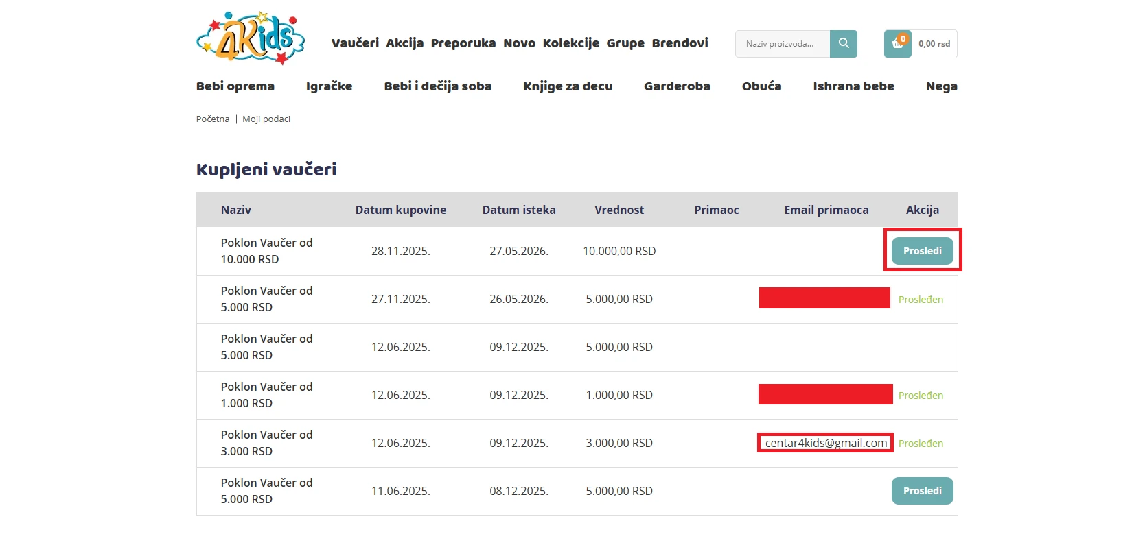Viewport: 1145px width, 545px height.
Task: Click Prosledi for the 10.000 RSD voucher
Action: click(922, 251)
